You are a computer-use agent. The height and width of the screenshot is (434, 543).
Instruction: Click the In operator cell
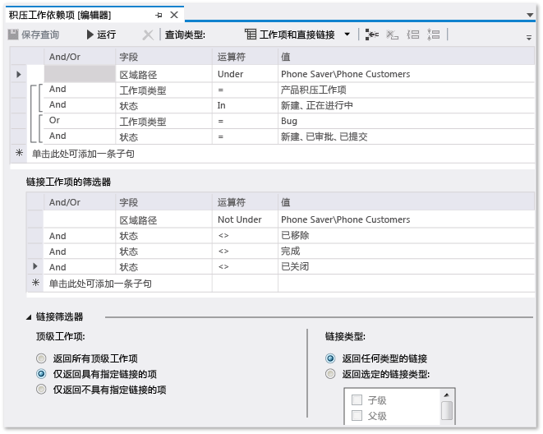(245, 105)
